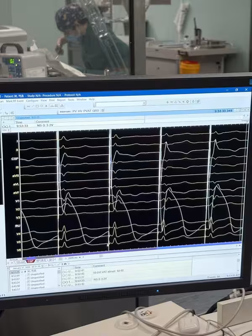Click the intervals grid icon after QRS
This screenshot has height=336, width=252.
click(x=103, y=110)
